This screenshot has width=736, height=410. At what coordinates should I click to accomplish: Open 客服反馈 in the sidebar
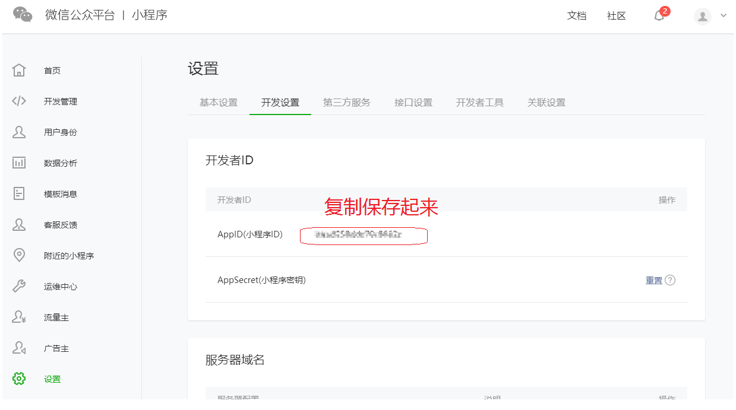pos(61,225)
